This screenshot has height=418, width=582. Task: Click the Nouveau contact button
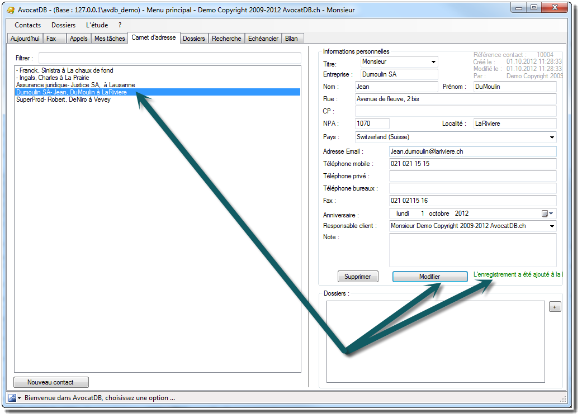[x=51, y=382]
